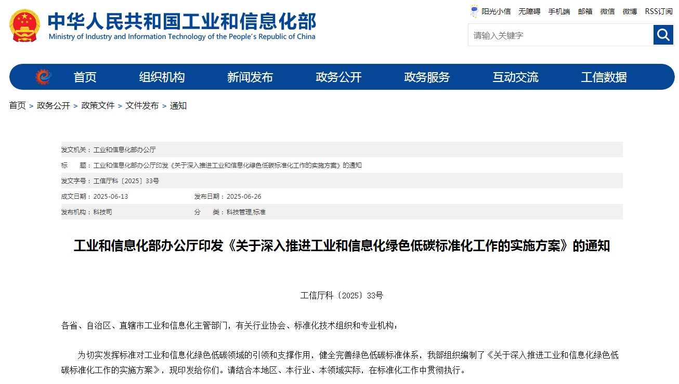
Task: Open the 组织机构 navigation menu
Action: 162,77
